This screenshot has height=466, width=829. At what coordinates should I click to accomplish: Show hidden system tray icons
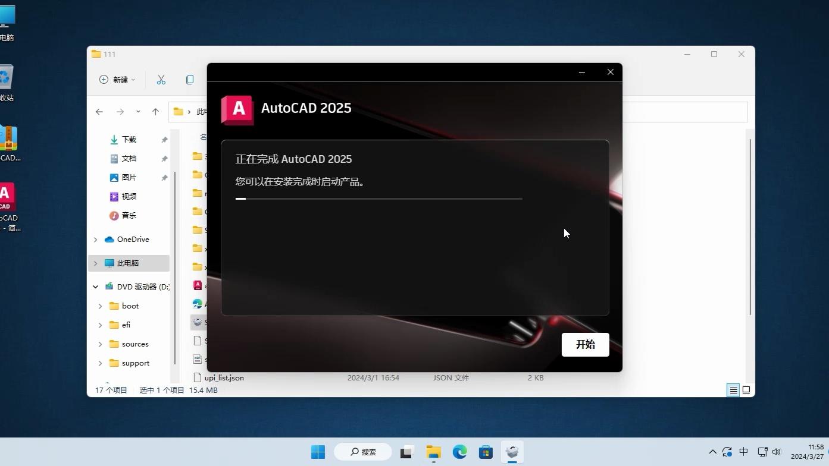(x=712, y=452)
